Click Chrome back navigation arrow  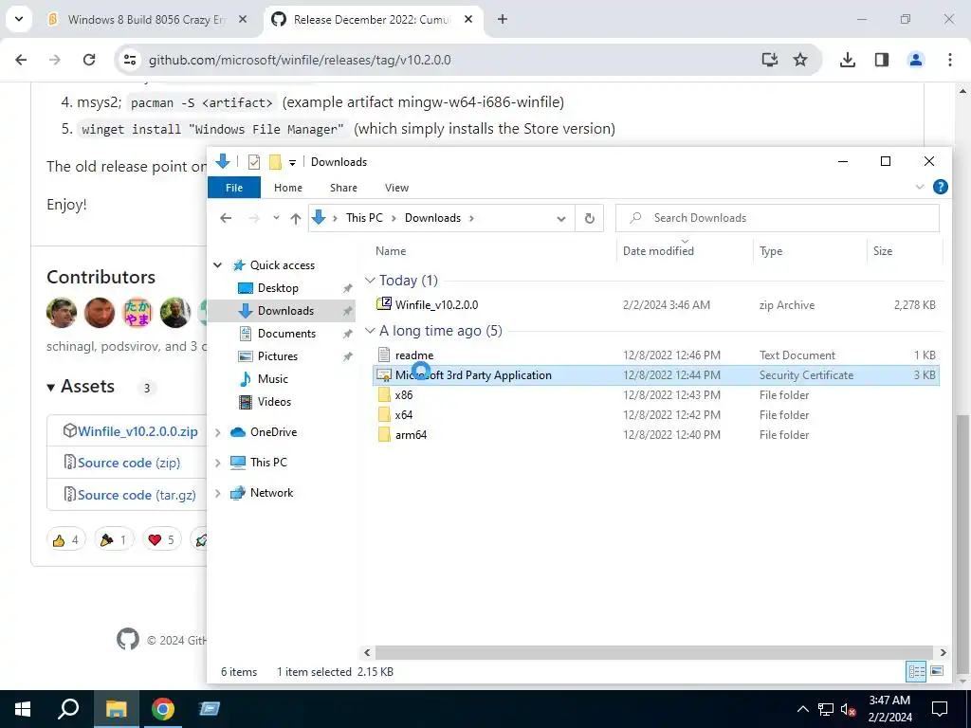point(21,60)
